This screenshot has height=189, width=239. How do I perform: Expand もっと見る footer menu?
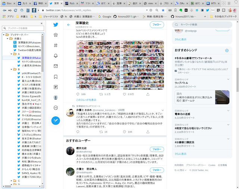180,170
